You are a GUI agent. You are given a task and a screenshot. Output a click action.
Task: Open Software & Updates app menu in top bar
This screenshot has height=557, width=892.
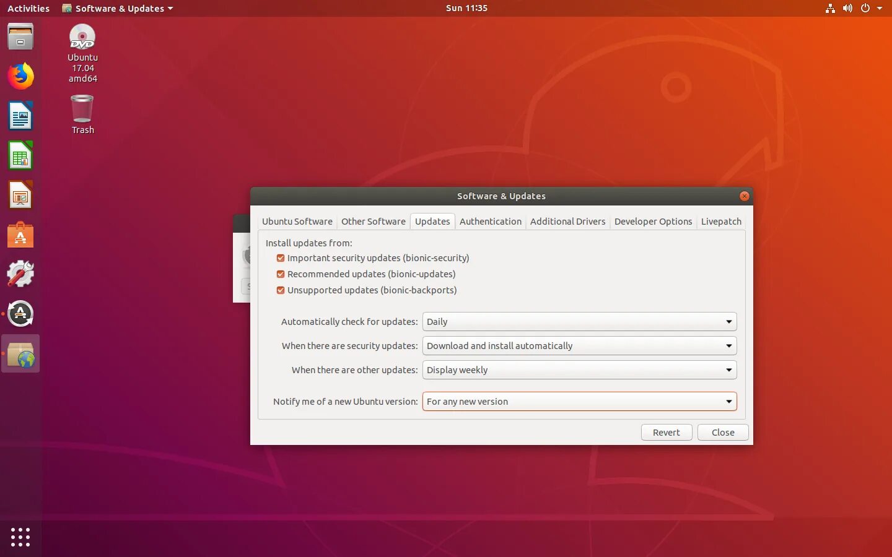pyautogui.click(x=118, y=8)
